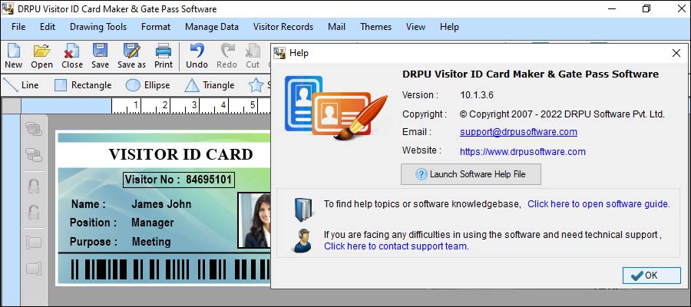Click the support agent headset icon
The image size is (691, 307).
tap(302, 240)
